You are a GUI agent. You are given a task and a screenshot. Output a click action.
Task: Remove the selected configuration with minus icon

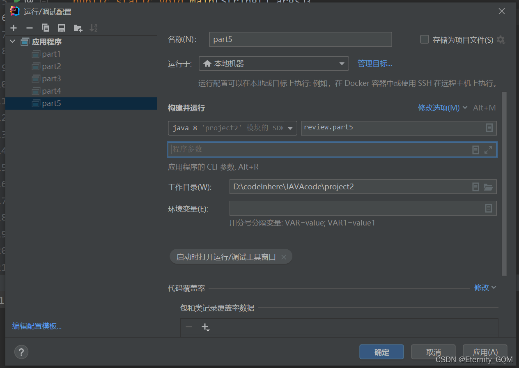[29, 28]
